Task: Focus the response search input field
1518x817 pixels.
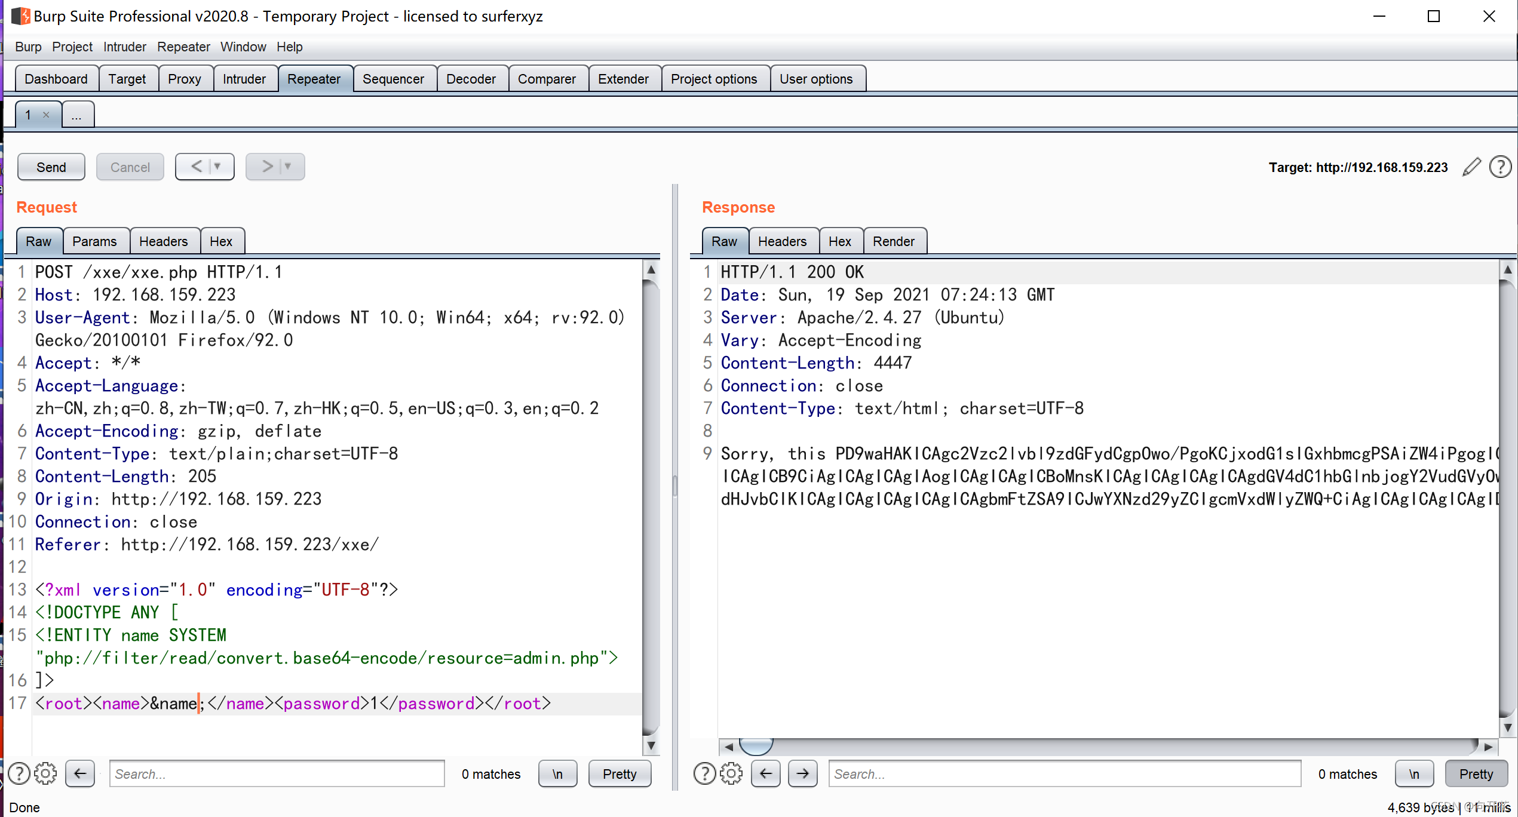Action: [1065, 773]
